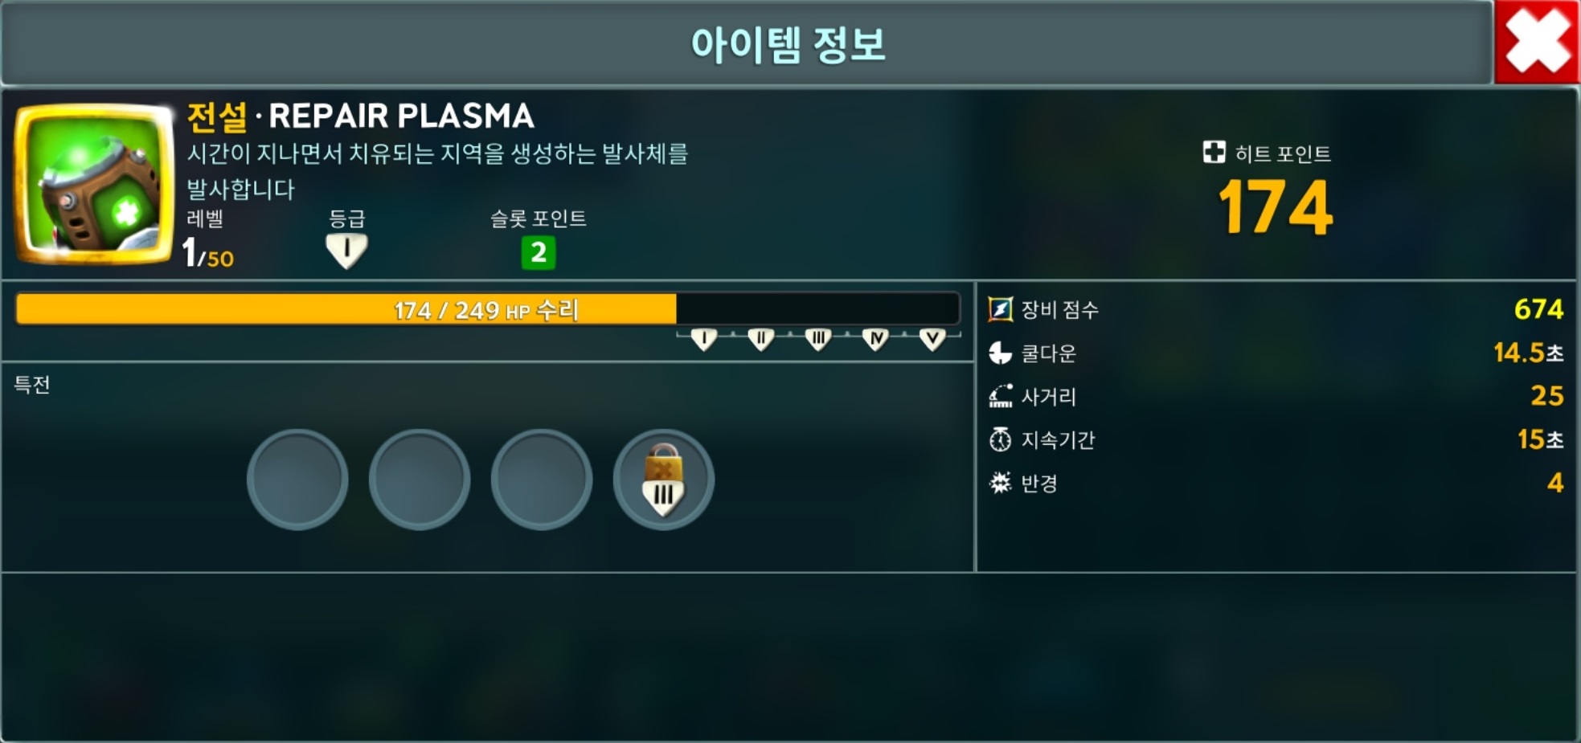
Task: Click the Repair Plasma item thumbnail
Action: click(x=94, y=184)
